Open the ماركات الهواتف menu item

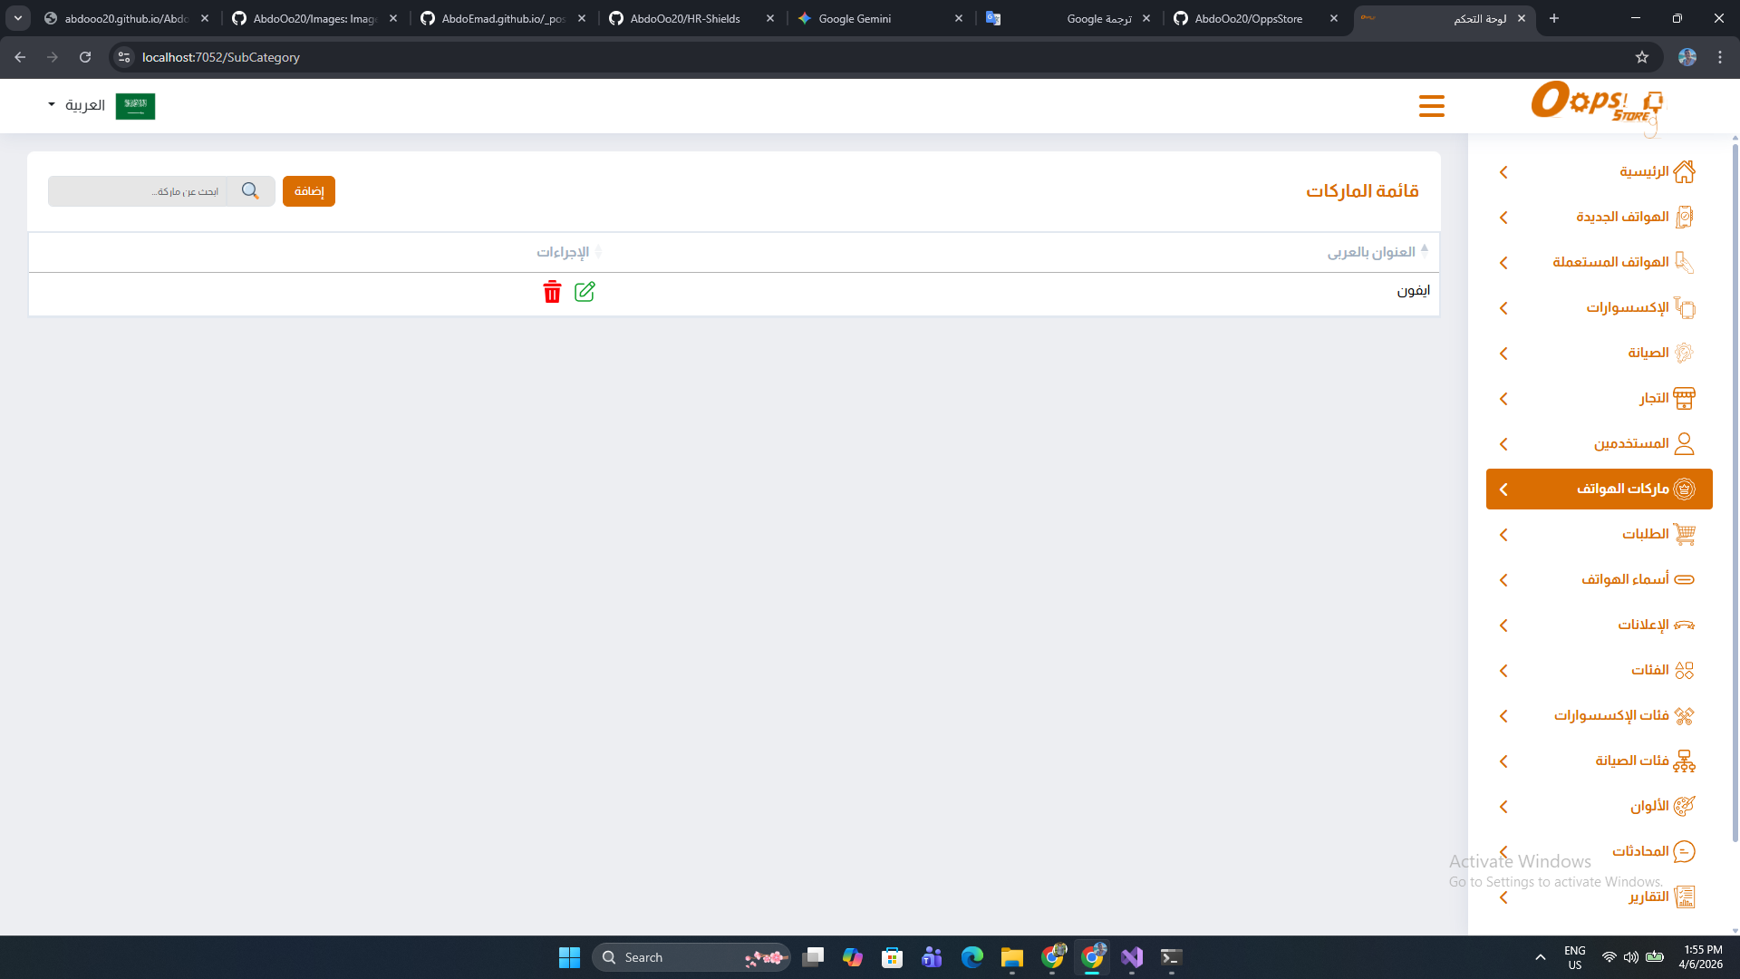click(x=1622, y=489)
